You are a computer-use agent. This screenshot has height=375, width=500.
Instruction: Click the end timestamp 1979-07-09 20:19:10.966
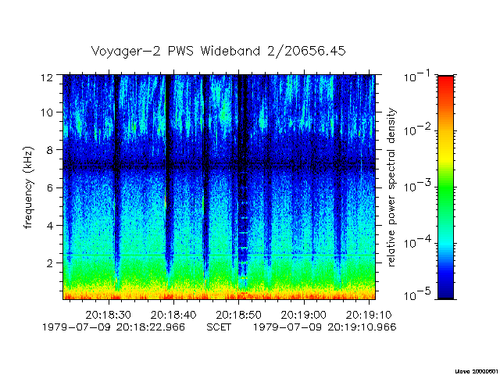tap(325, 327)
